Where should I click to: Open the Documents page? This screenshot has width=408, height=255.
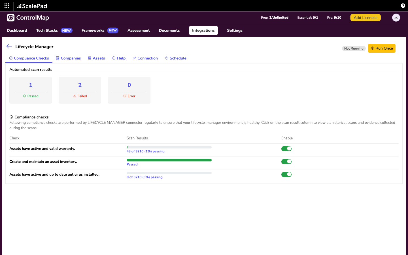[x=169, y=30]
